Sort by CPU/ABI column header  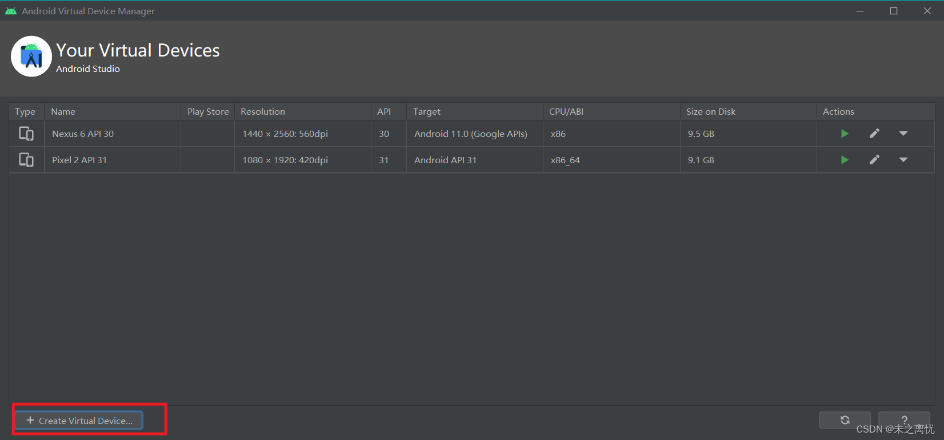pyautogui.click(x=611, y=112)
